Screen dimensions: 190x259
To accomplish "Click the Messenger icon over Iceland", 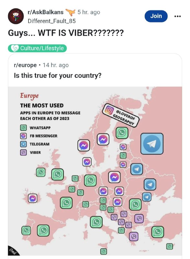I will coord(32,198).
